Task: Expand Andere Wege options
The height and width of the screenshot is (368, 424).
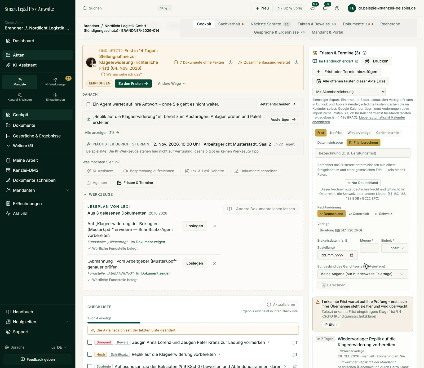Action: click(172, 83)
